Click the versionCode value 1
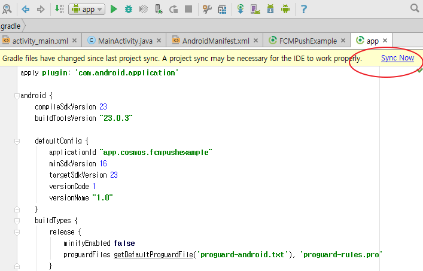The image size is (423, 271). point(94,186)
